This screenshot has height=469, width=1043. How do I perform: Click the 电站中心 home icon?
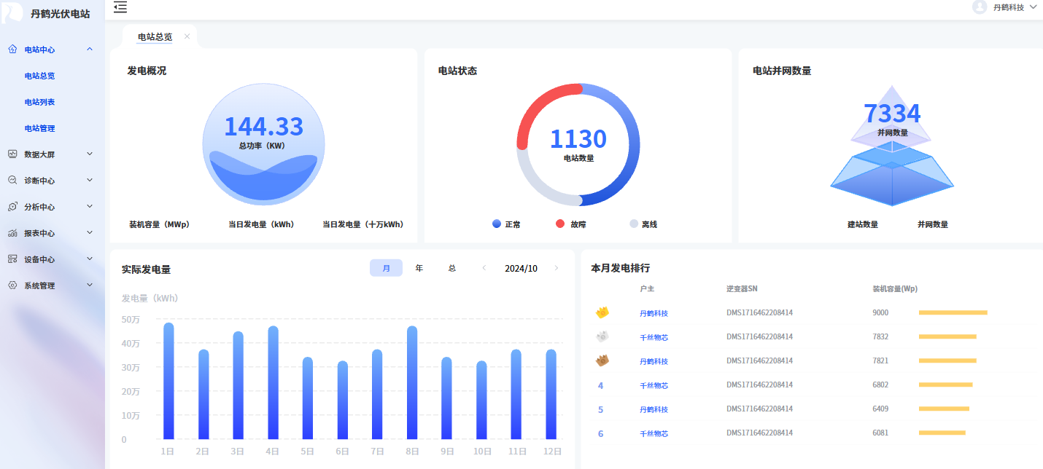[12, 50]
